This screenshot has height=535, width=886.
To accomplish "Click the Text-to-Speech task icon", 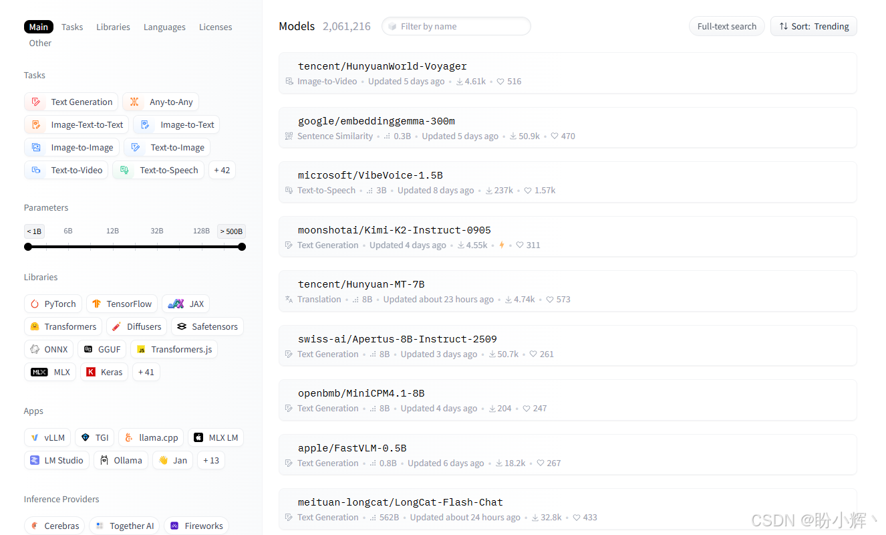I will 124,171.
